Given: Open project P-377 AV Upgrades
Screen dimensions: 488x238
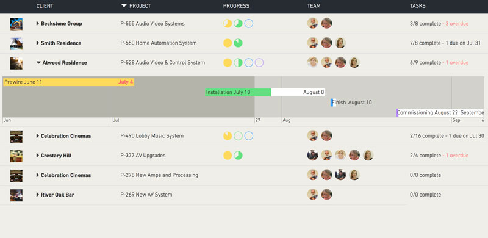Looking at the screenshot, I should coord(143,156).
